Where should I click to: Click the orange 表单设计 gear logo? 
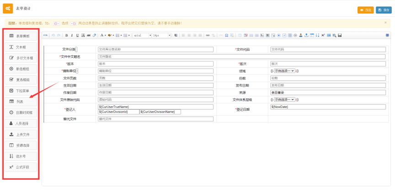click(8, 8)
